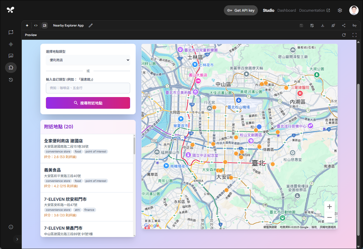Enter fullscreen preview mode
The image size is (363, 249).
(x=354, y=35)
